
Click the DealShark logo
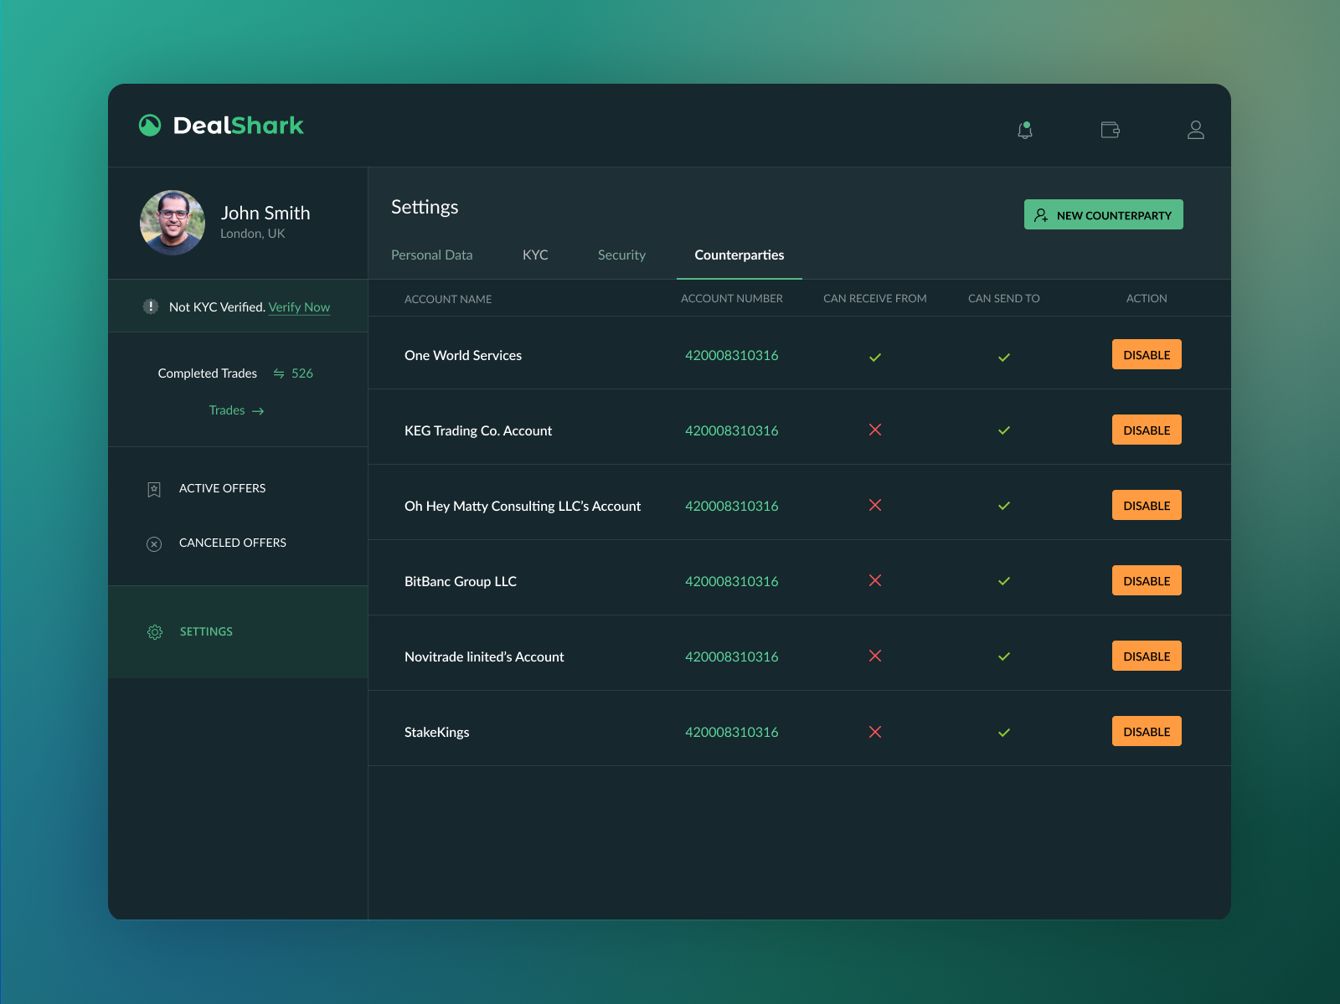[221, 126]
